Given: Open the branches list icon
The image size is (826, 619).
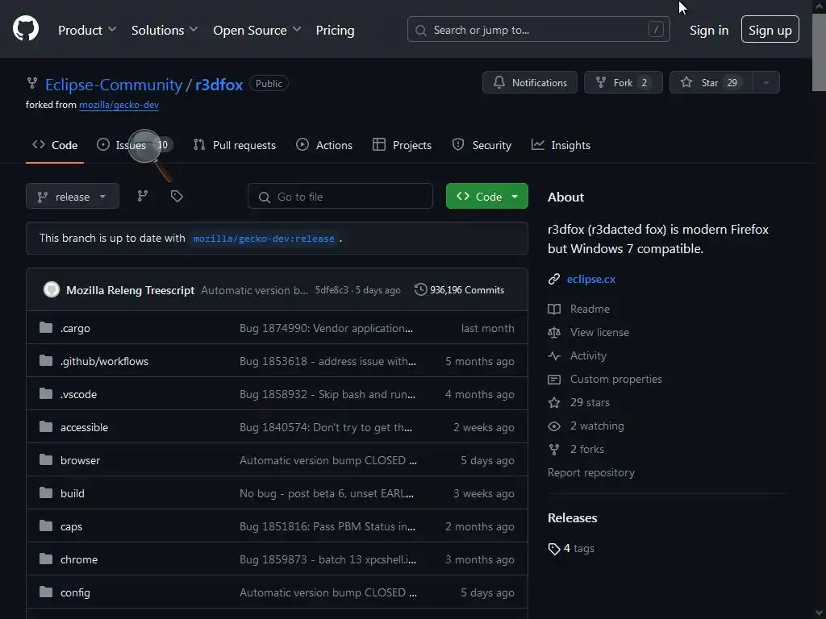Looking at the screenshot, I should (142, 197).
